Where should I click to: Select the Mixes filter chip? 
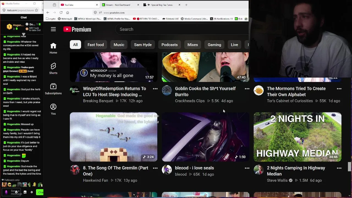click(193, 45)
